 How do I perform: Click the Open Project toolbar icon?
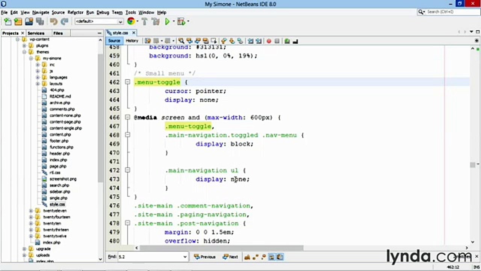click(29, 21)
